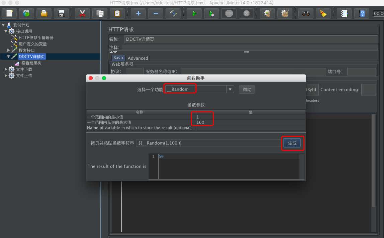Open Help with question mark icon
The image size is (384, 238).
[362, 13]
